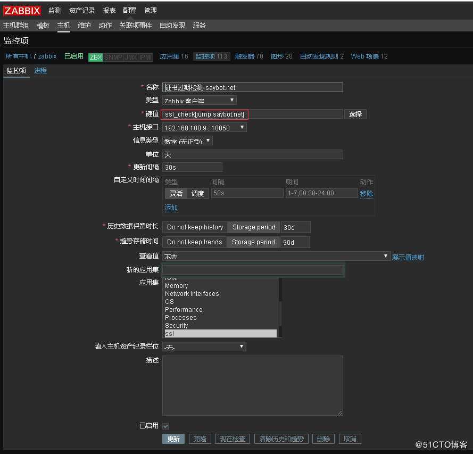Viewport: 473px width, 454px height.
Task: Click the 期间 1-7,00:00-24:00 field
Action: coord(321,193)
